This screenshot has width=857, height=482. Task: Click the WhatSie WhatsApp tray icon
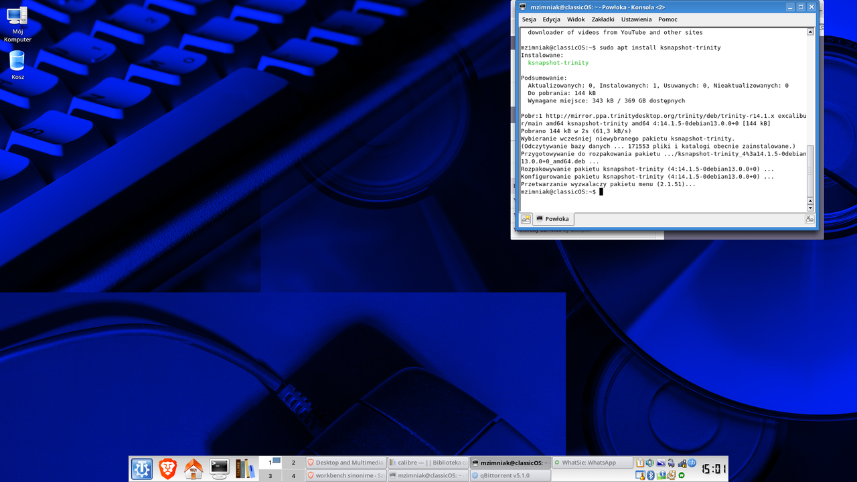(682, 475)
